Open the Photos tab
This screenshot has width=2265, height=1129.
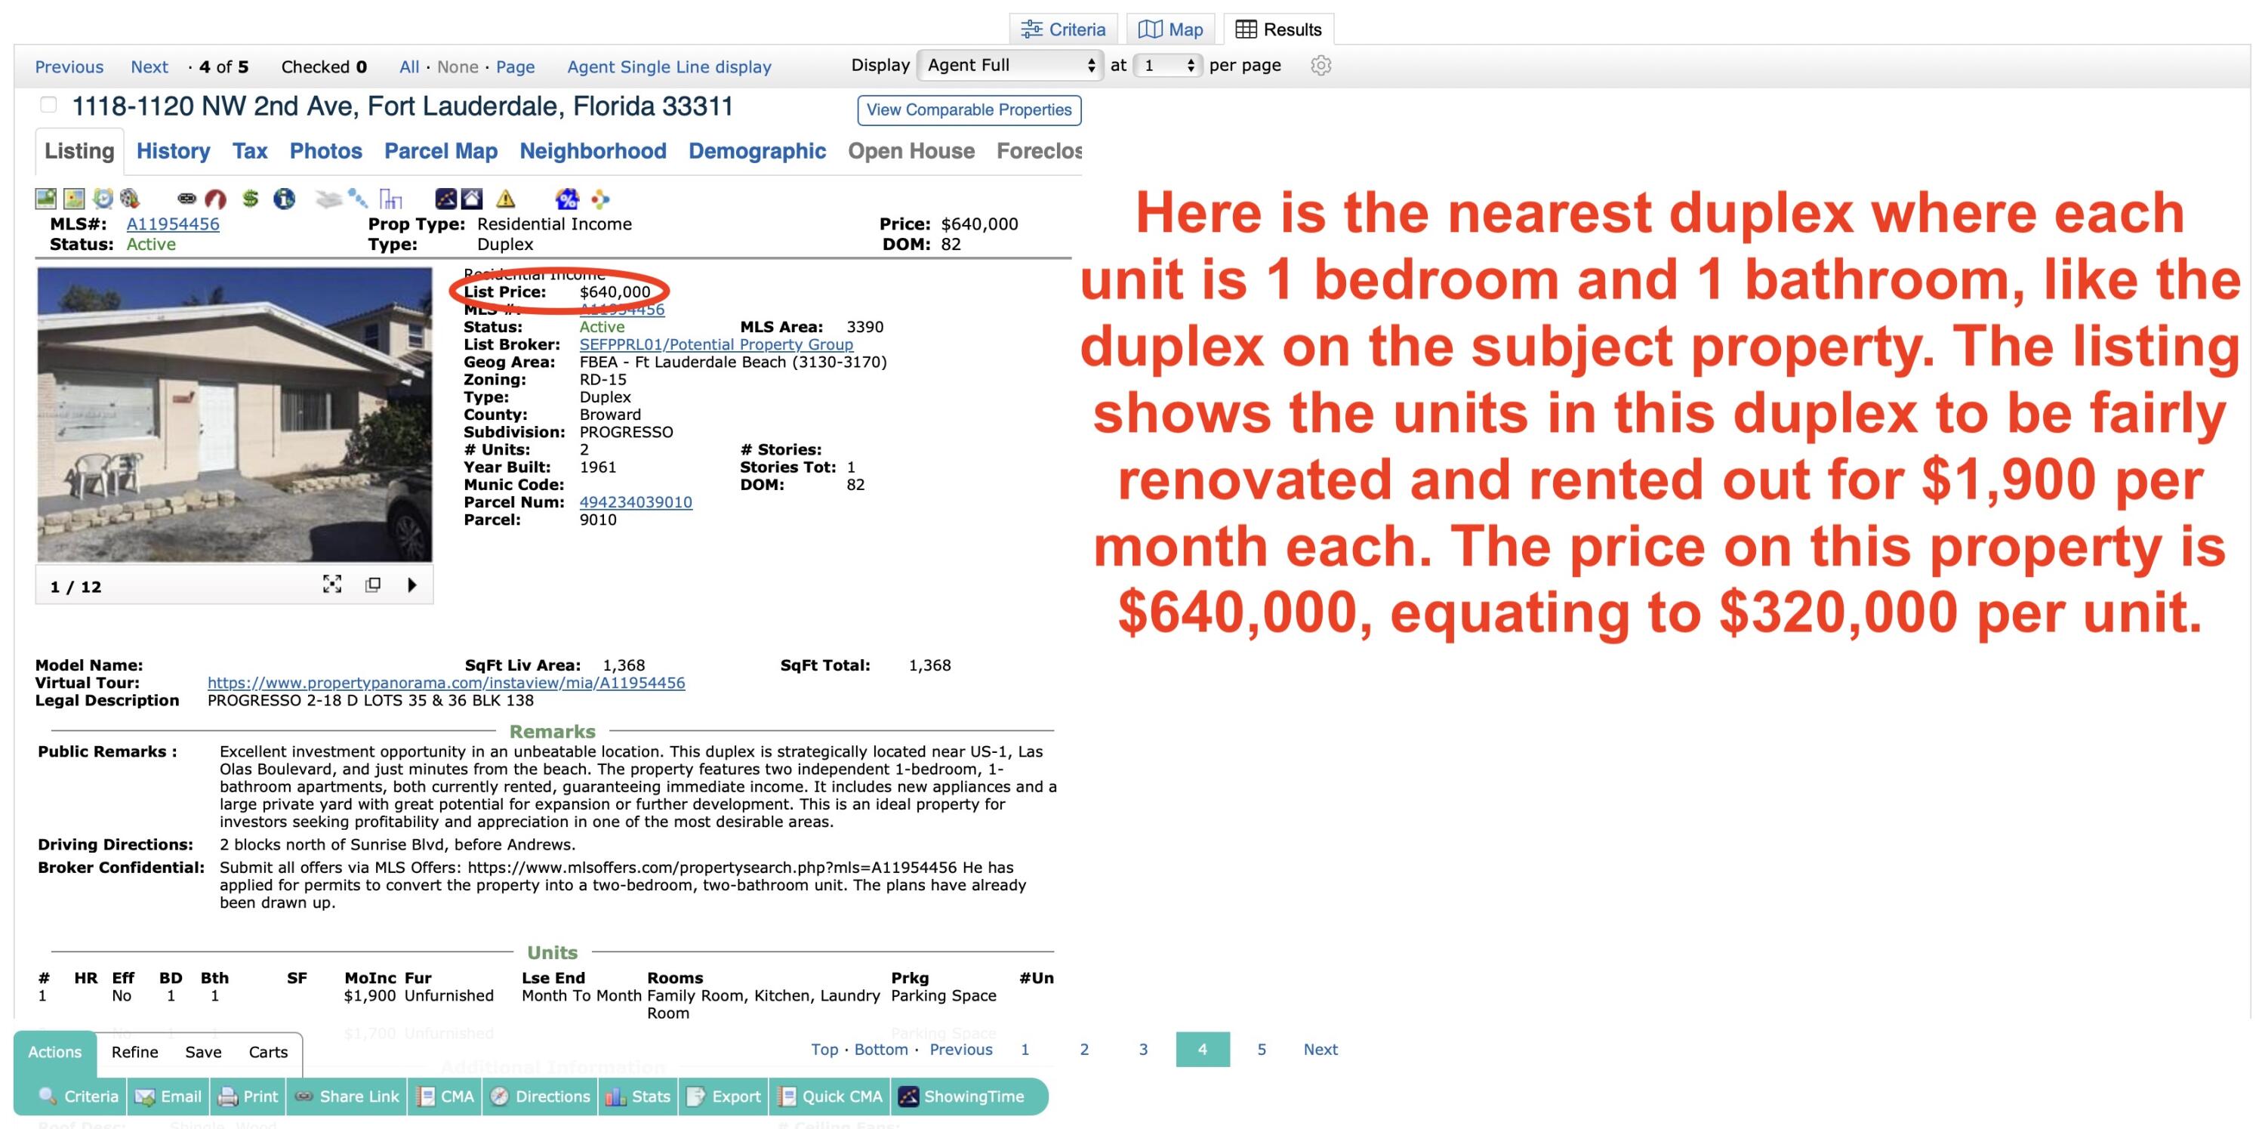click(325, 151)
